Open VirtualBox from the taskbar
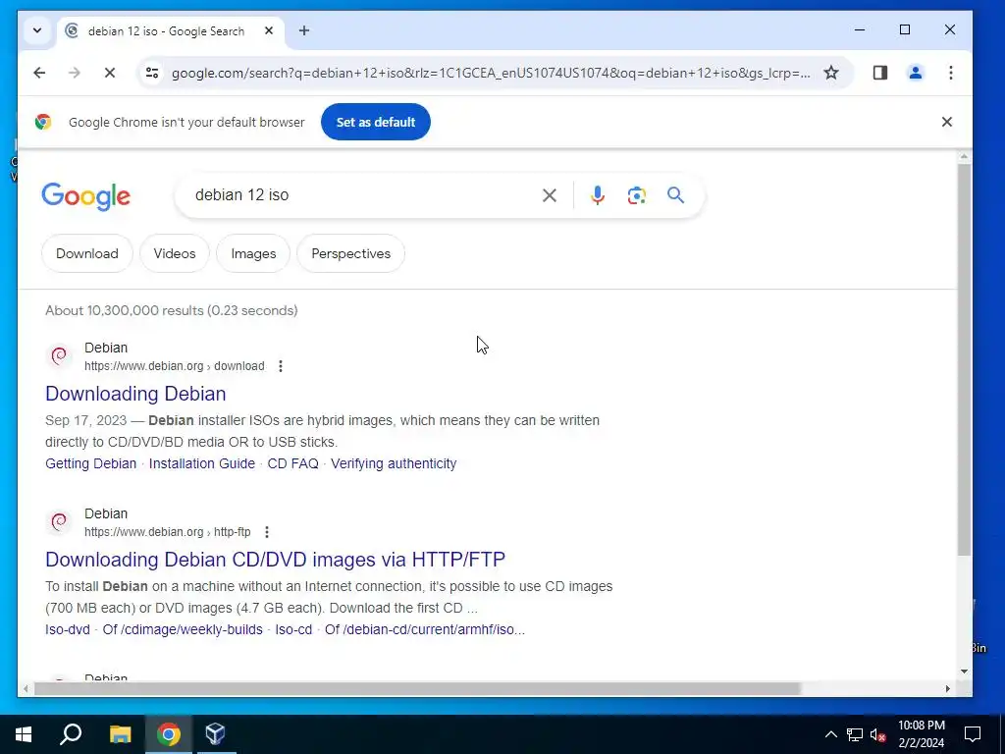 [215, 734]
